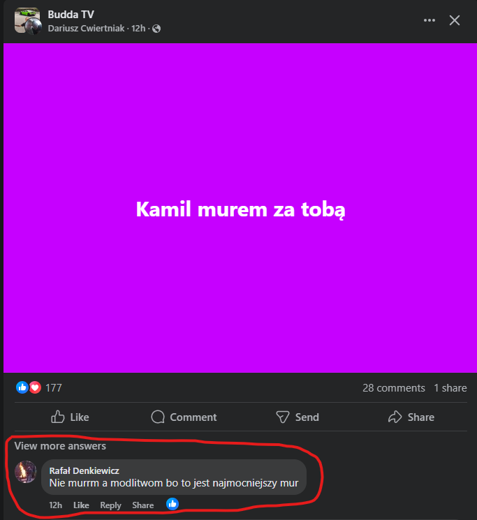The width and height of the screenshot is (477, 520).
Task: Open the post options three-dots menu
Action: point(430,20)
